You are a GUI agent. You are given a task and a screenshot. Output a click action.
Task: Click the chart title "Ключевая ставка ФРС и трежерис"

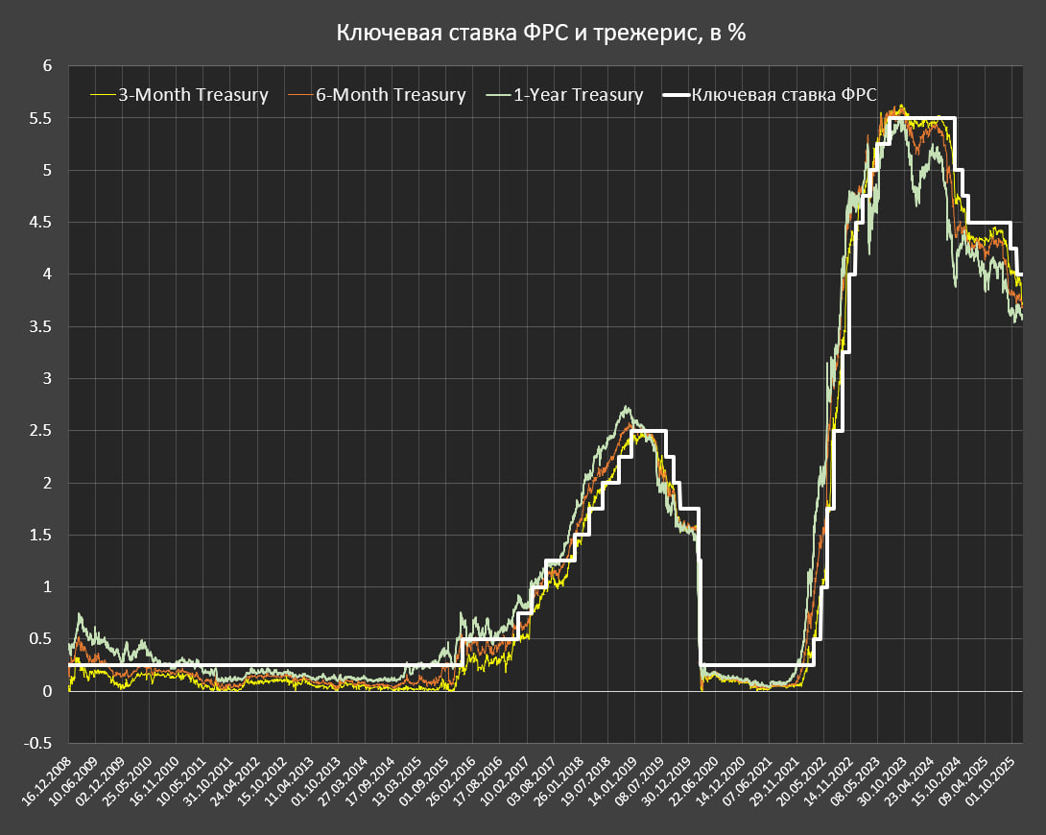(x=540, y=33)
